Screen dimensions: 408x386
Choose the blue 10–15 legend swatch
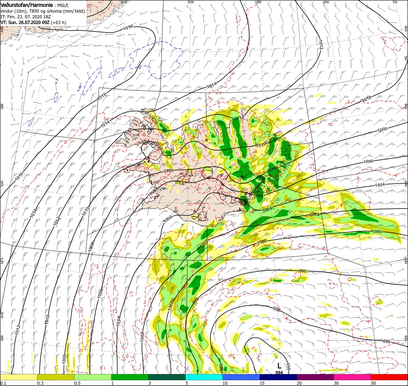point(241,377)
